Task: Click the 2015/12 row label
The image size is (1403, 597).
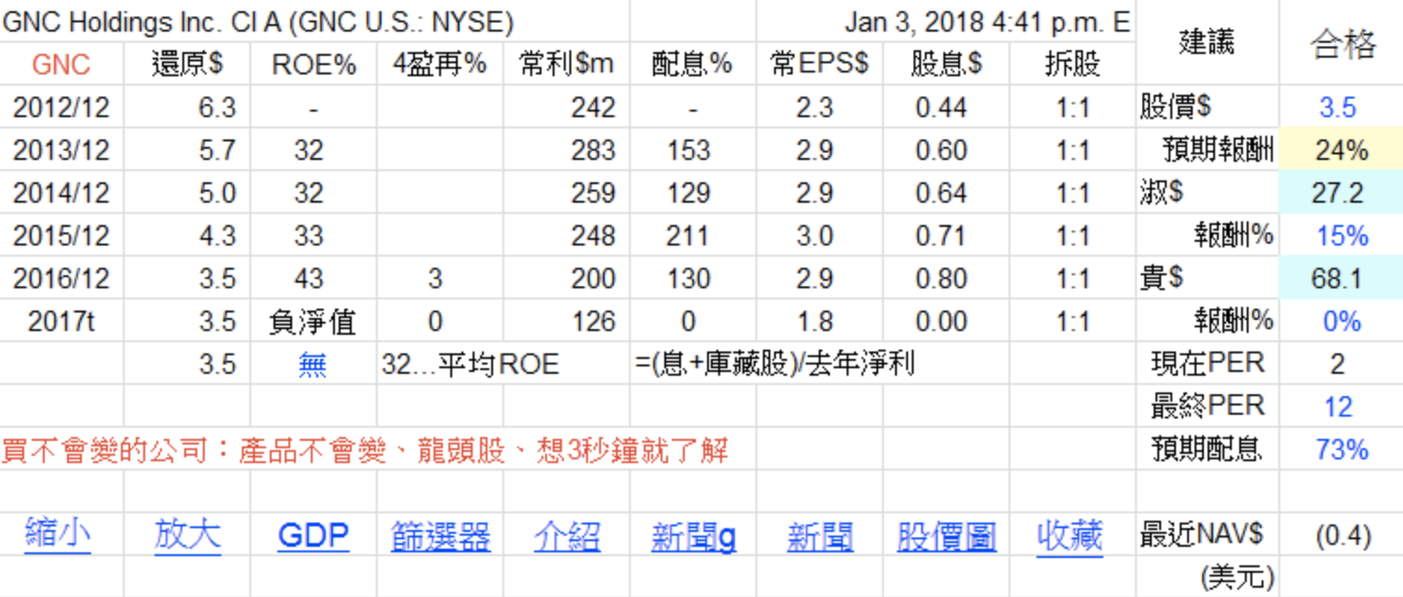Action: (61, 235)
